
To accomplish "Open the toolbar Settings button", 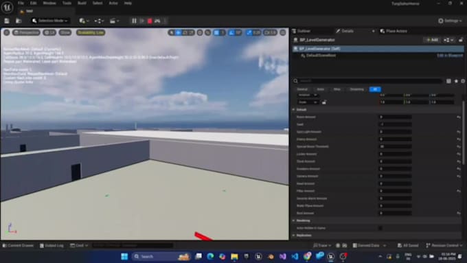I will pyautogui.click(x=450, y=21).
